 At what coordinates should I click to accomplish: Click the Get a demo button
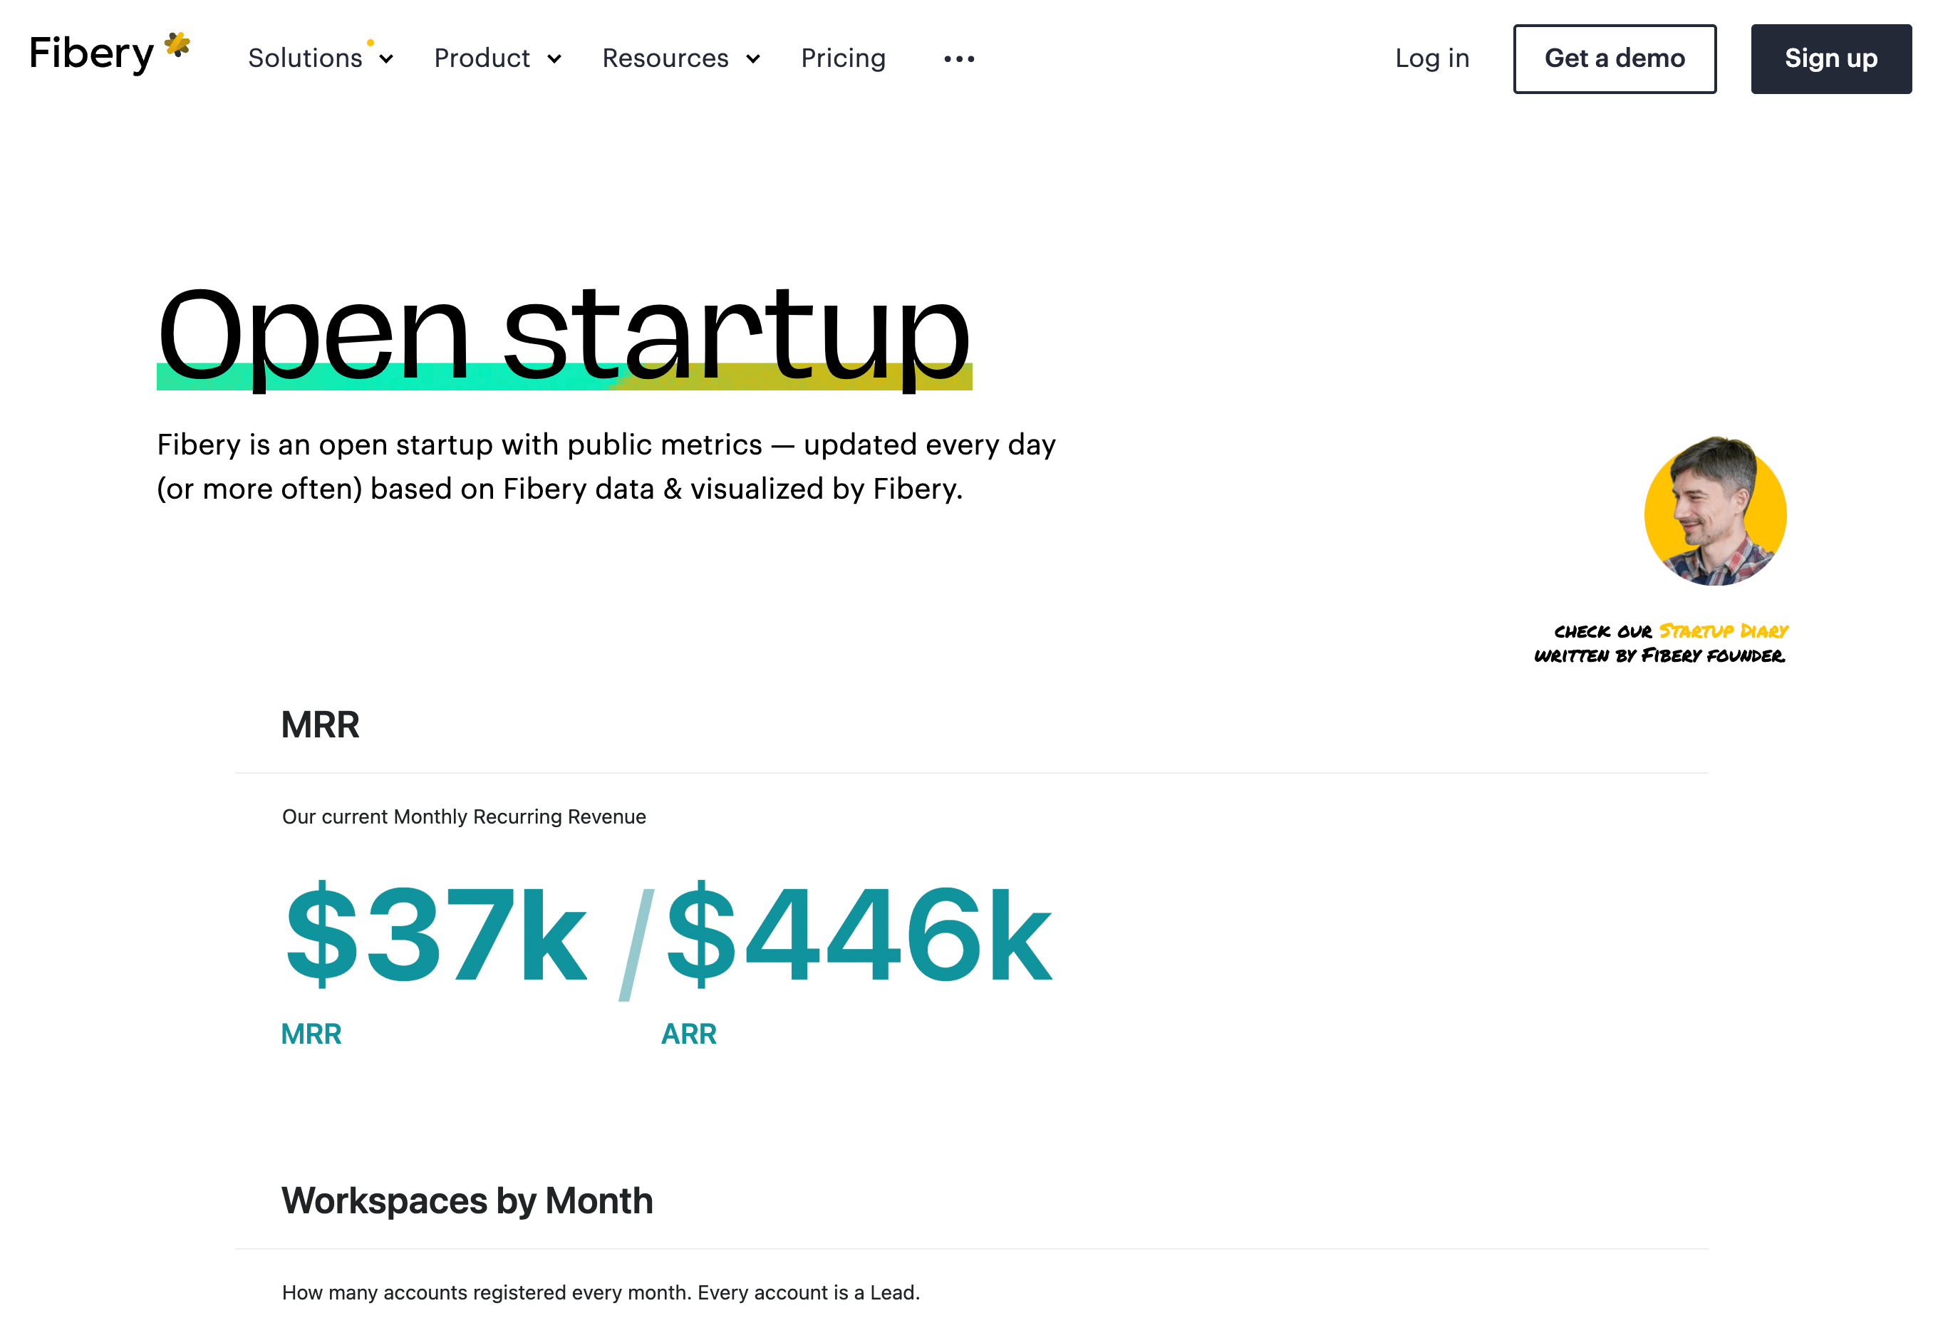click(x=1615, y=58)
